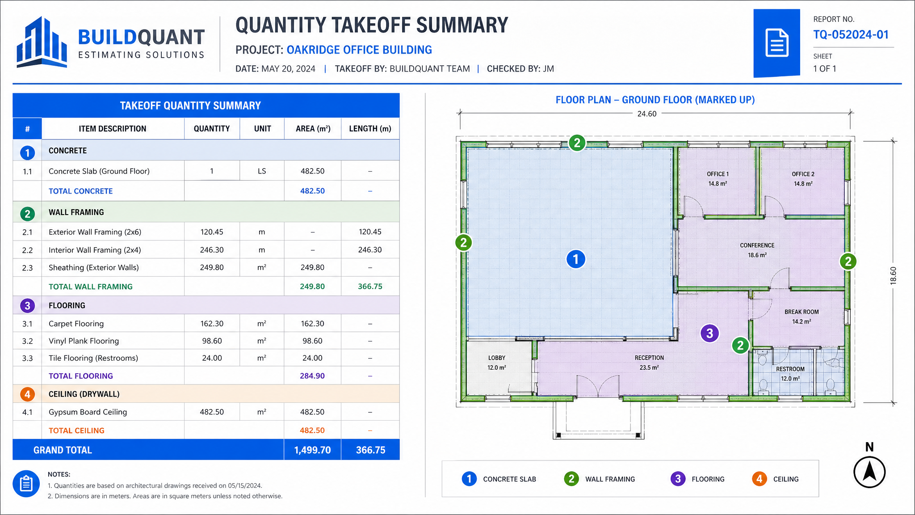Image resolution: width=915 pixels, height=515 pixels.
Task: Select the Tile Flooring (Restrooms) row
Action: [206, 358]
